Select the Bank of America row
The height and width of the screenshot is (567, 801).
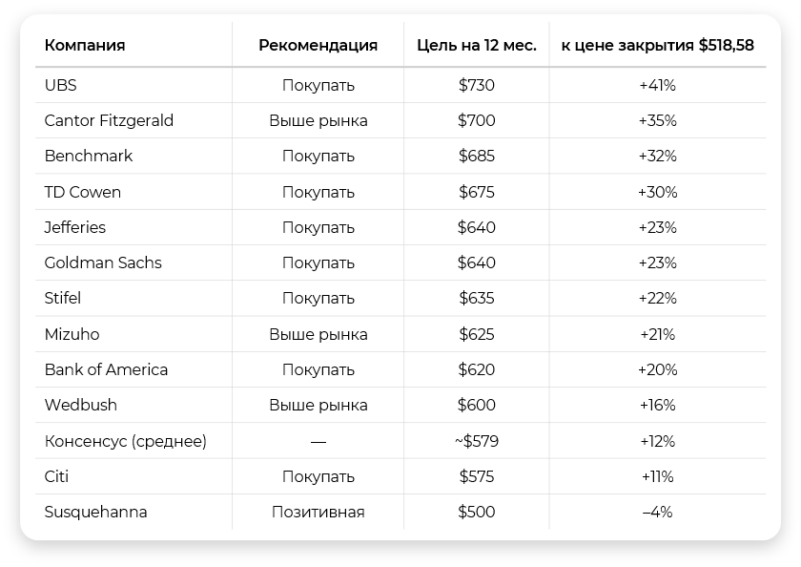[x=400, y=369]
